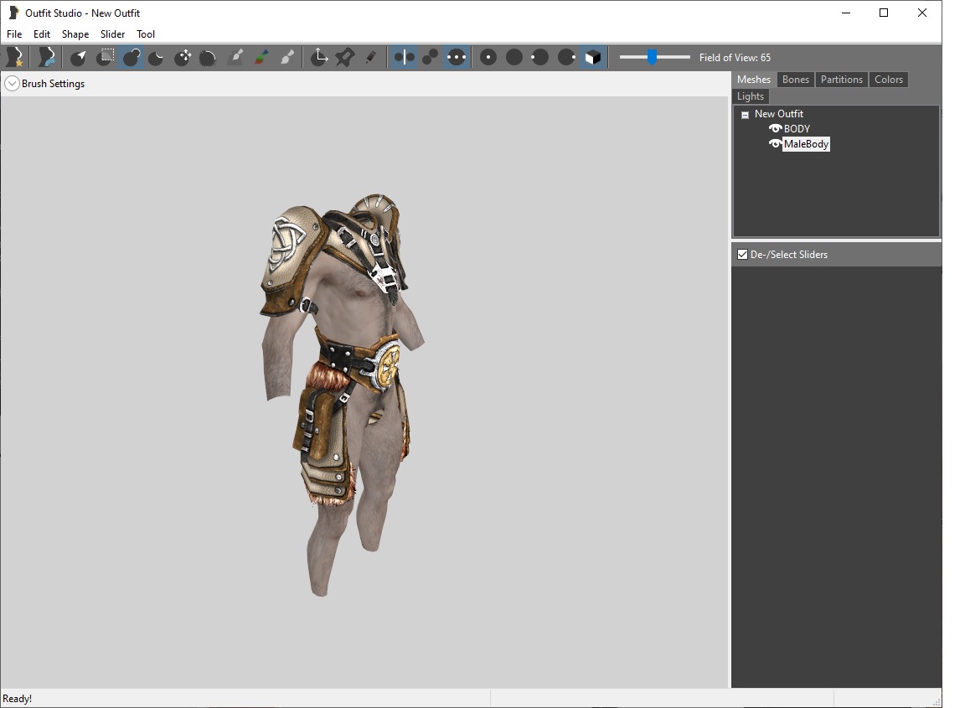
Task: Click the New Project icon with star
Action: 15,57
